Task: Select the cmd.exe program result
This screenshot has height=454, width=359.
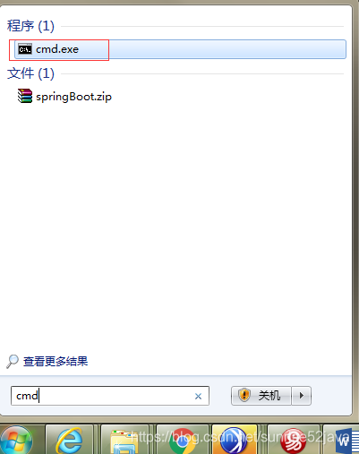Action: pyautogui.click(x=180, y=49)
